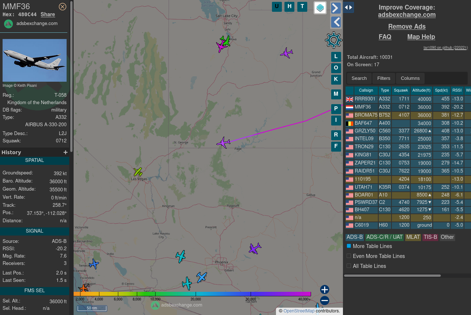Click the ADS-B legend label
471x315 pixels.
point(355,237)
